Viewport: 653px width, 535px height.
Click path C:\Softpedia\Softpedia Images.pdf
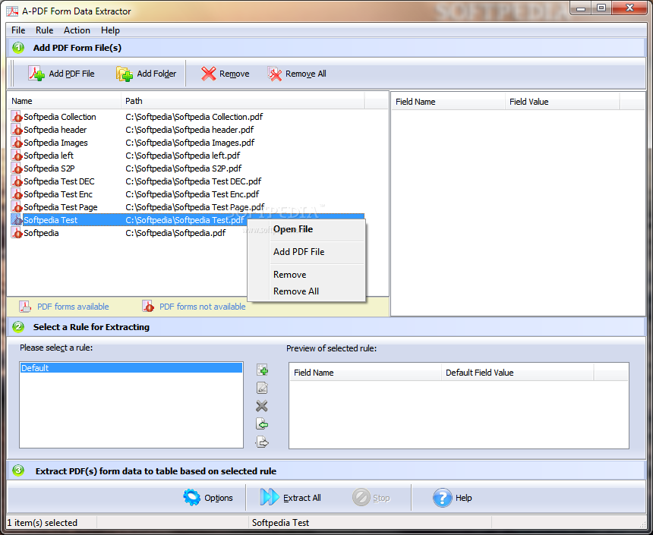[x=190, y=143]
